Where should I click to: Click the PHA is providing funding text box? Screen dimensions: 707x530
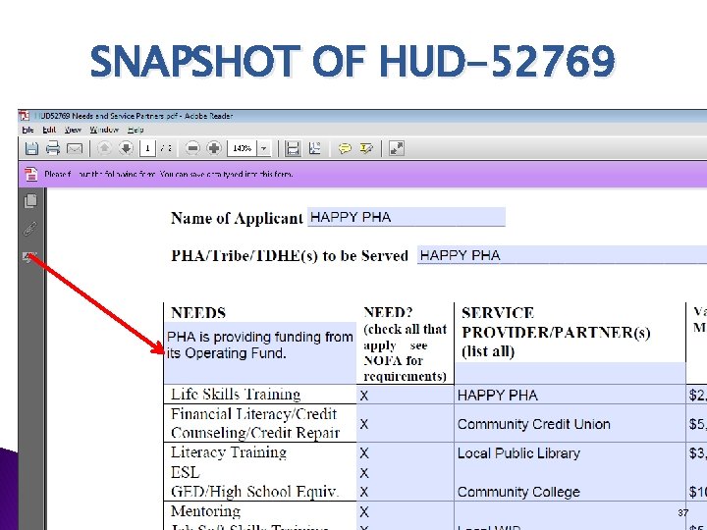260,353
